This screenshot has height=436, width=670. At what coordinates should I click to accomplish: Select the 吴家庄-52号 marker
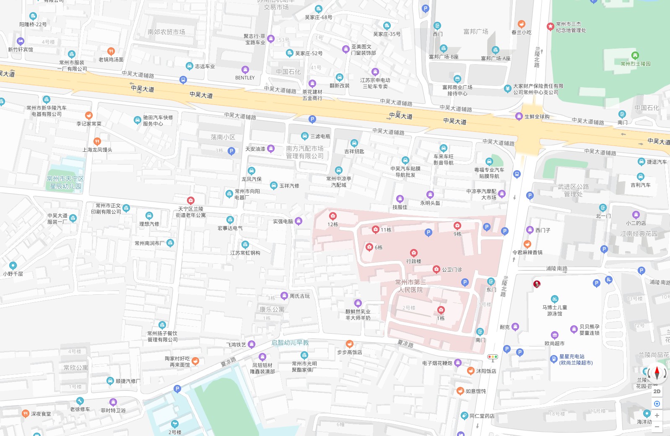290,53
